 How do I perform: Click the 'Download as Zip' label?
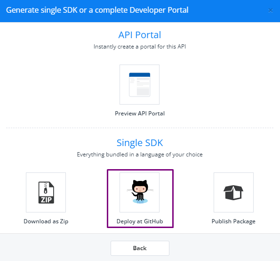point(46,221)
